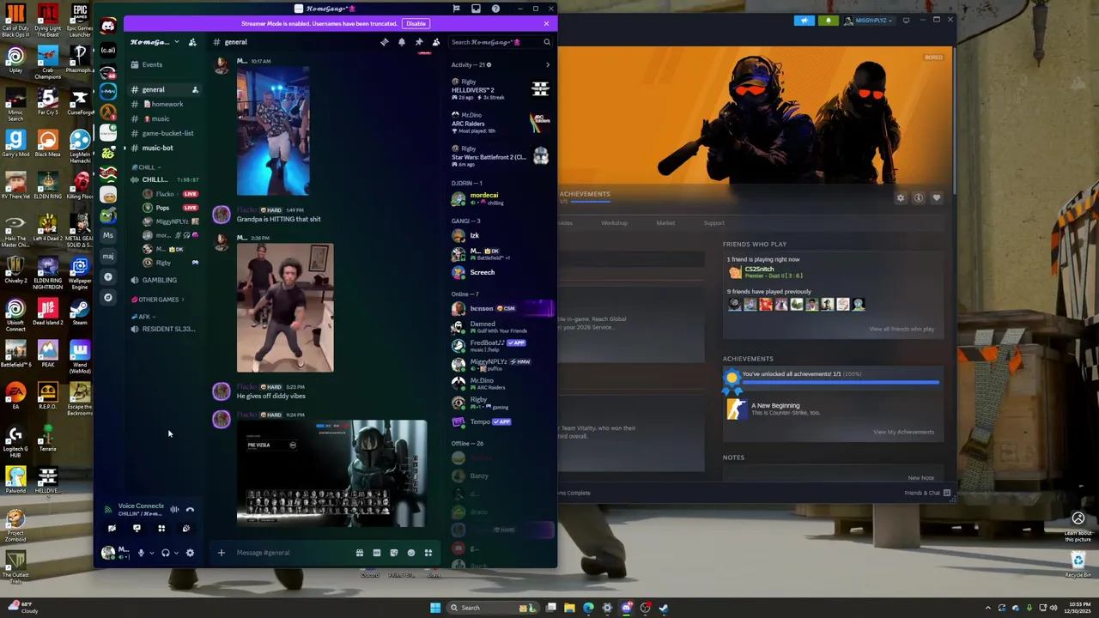Open Steam notifications green bell
Viewport: 1099px width, 618px height.
coord(829,21)
